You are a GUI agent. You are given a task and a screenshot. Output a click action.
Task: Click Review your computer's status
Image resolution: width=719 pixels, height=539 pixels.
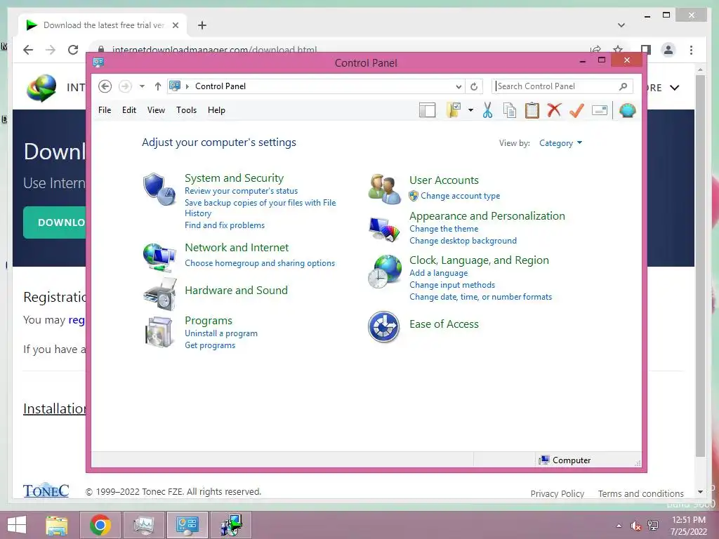(x=242, y=191)
